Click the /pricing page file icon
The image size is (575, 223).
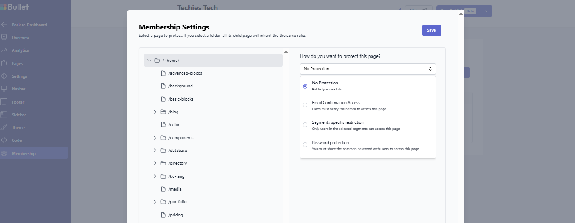[x=163, y=215]
